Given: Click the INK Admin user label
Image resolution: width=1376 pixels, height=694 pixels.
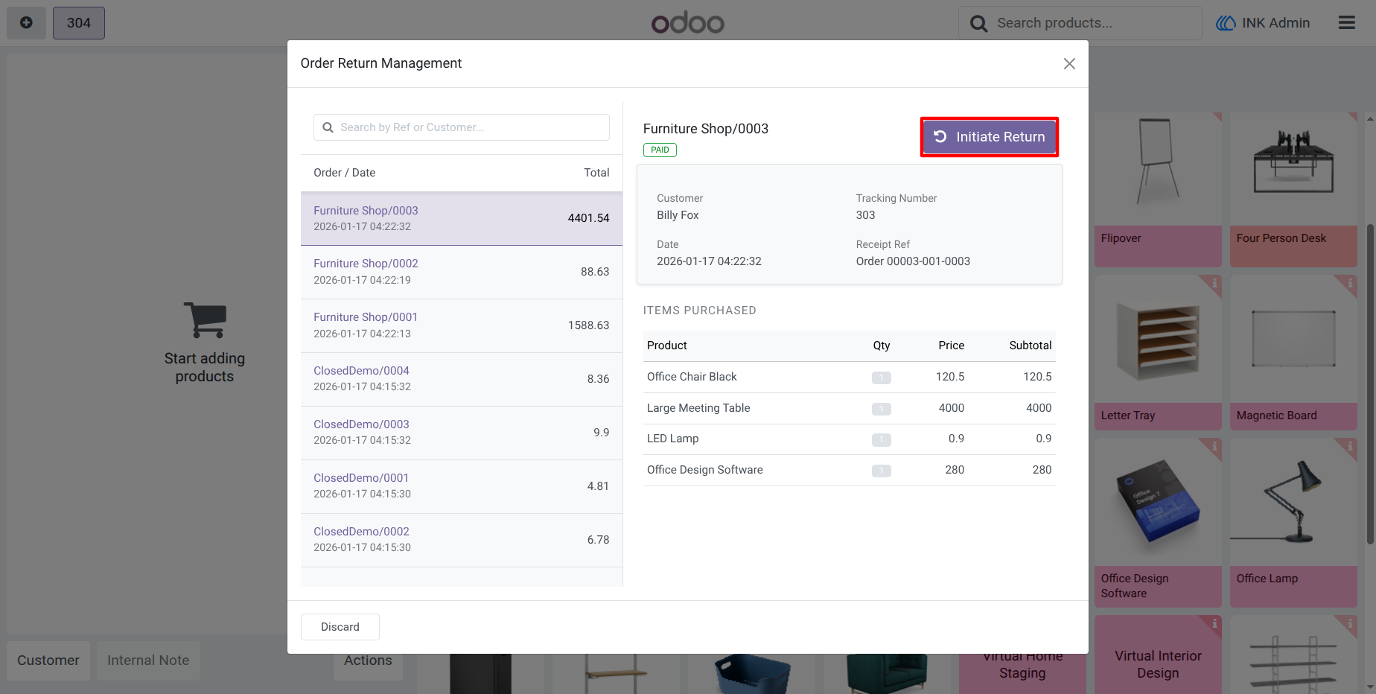Looking at the screenshot, I should click(x=1276, y=23).
